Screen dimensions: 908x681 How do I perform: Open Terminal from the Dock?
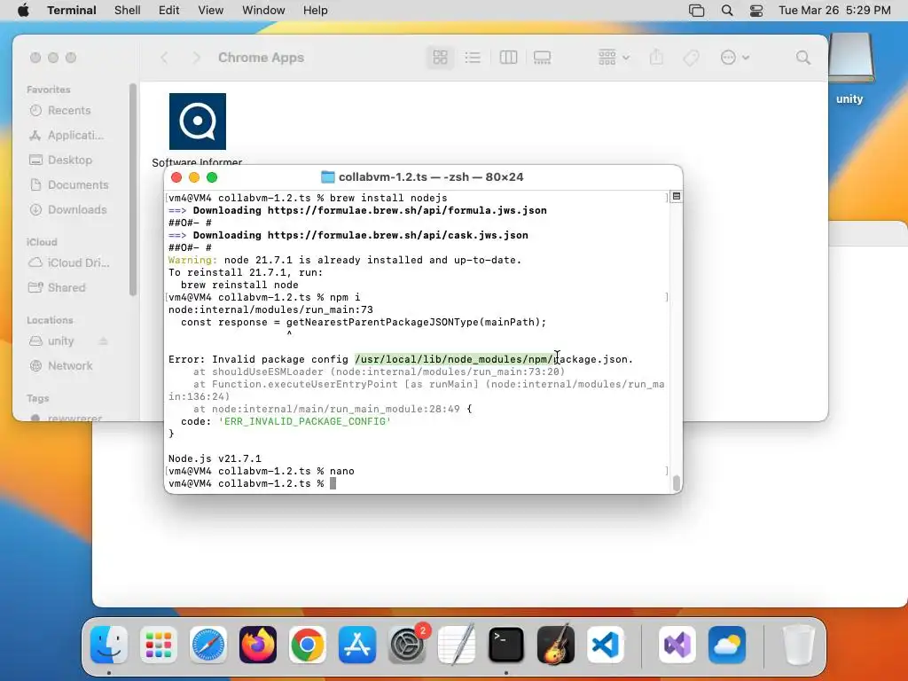pyautogui.click(x=506, y=645)
